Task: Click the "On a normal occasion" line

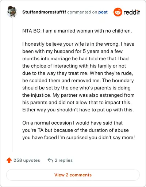Action: pyautogui.click(x=73, y=123)
